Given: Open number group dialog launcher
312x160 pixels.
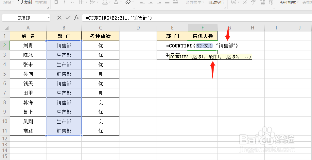Looking at the screenshot, I should point(274,8).
